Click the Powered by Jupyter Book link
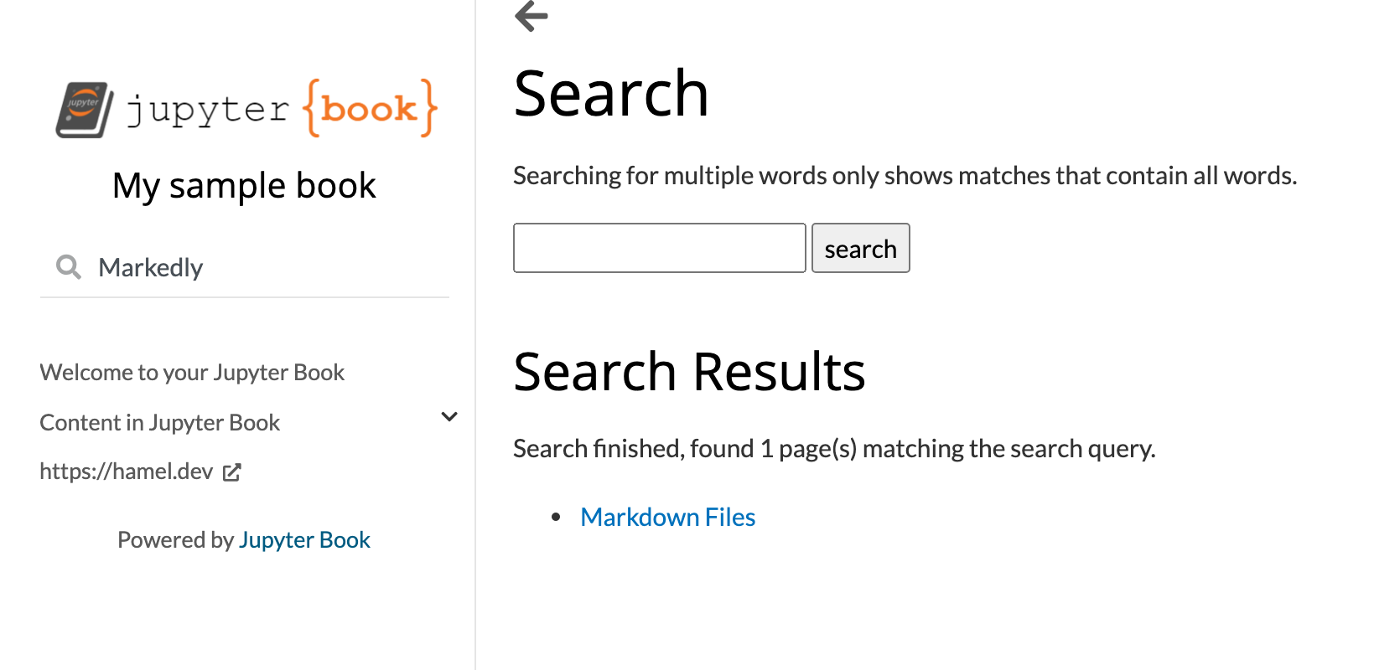 (x=304, y=539)
